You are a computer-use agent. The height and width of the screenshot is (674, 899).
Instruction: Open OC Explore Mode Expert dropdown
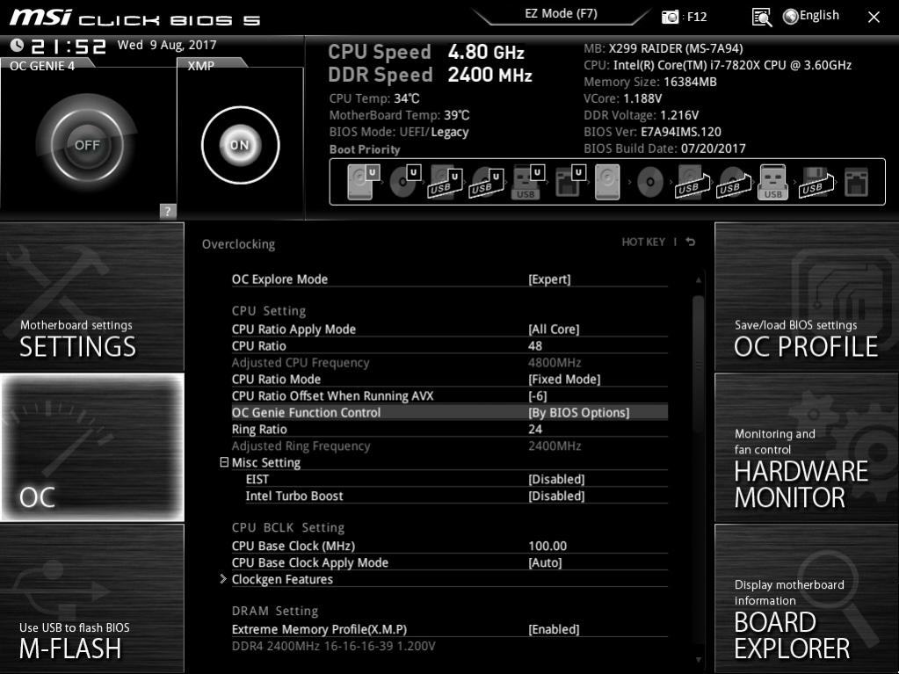[549, 279]
